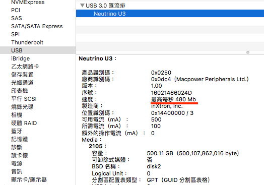The image size is (264, 185).
Task: Click product ID value 0x0250
Action: 161,73
